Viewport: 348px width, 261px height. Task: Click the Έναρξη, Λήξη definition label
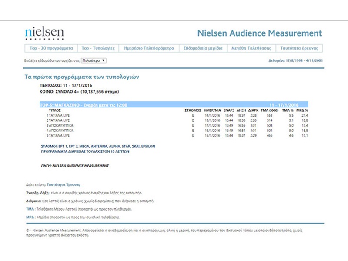(x=37, y=193)
